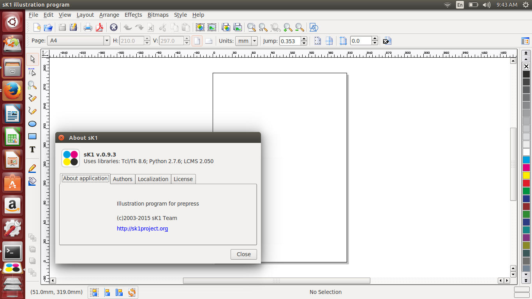Click the rotating arrows icon in status bar
532x299 pixels.
coord(132,292)
